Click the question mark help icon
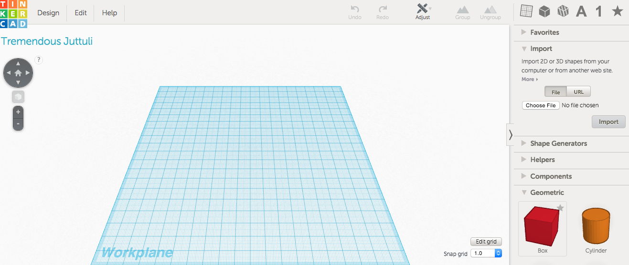 pos(39,60)
